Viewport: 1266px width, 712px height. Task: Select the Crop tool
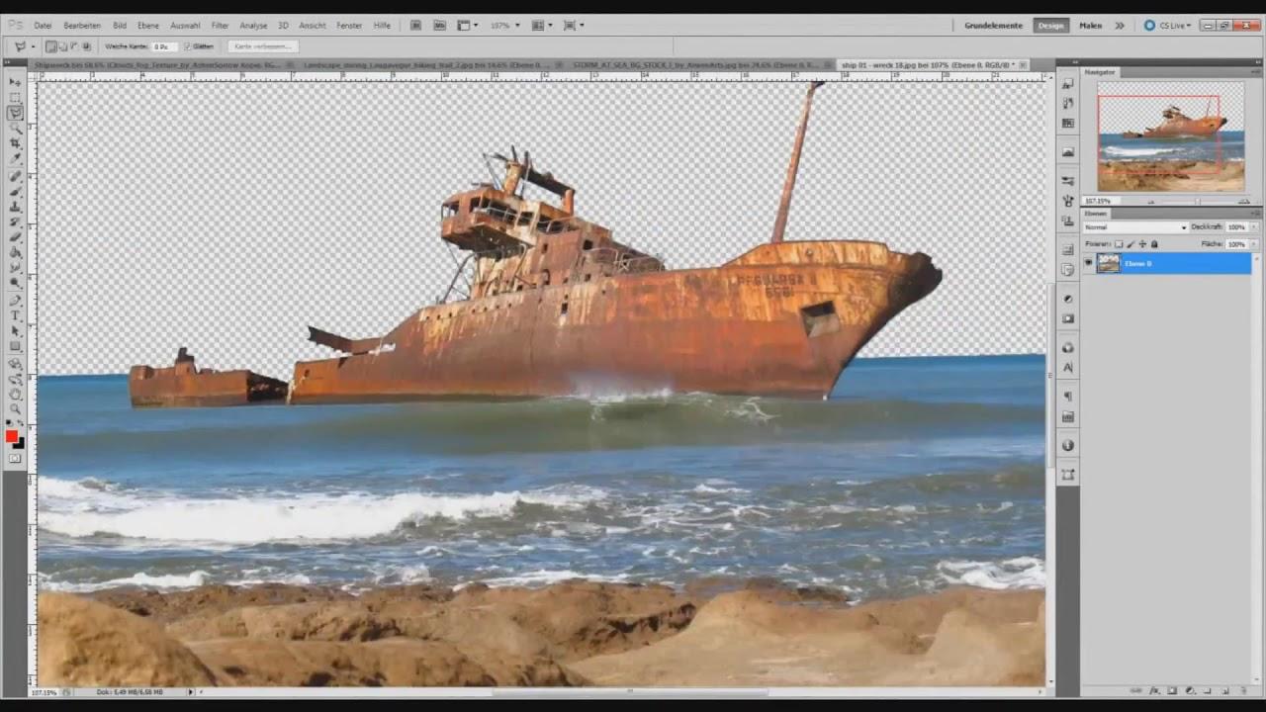(15, 143)
